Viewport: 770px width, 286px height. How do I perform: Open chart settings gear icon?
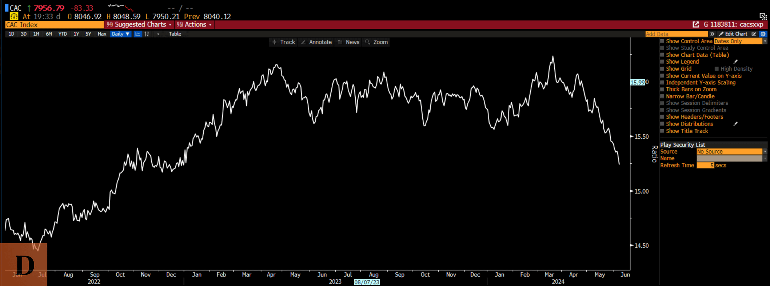point(763,34)
